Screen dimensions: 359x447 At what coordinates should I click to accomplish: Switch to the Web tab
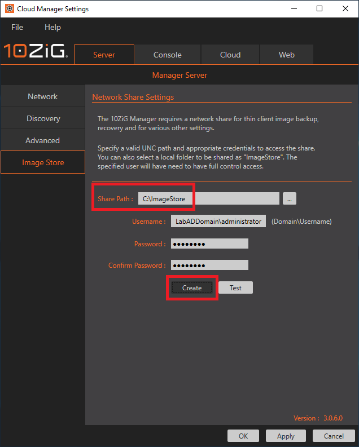286,55
